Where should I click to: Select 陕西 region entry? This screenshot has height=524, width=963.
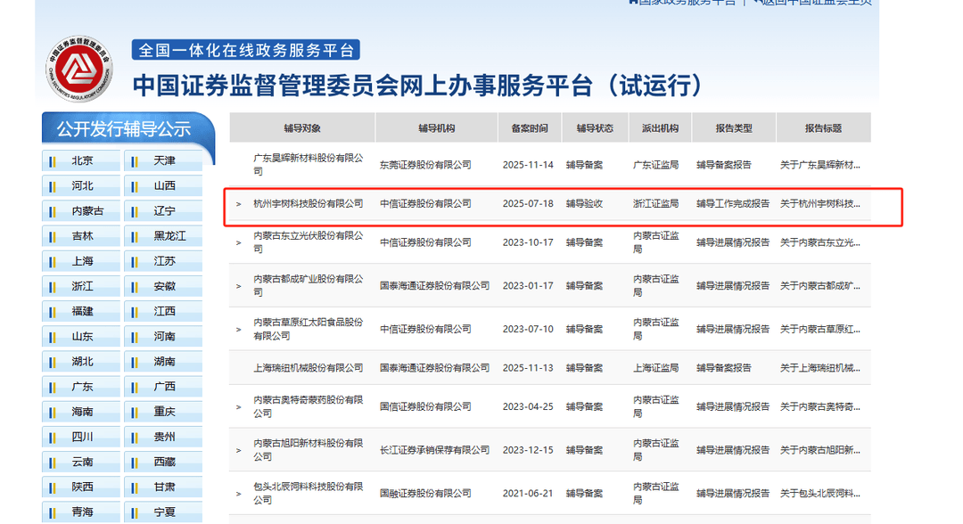click(82, 487)
